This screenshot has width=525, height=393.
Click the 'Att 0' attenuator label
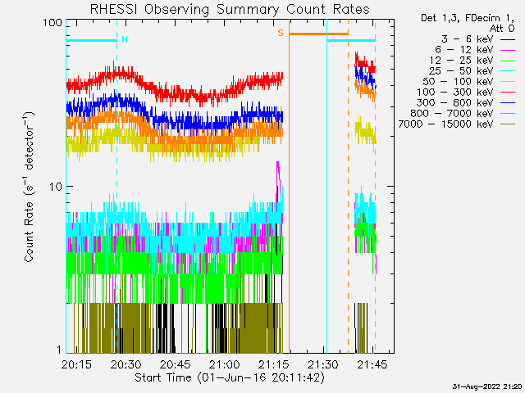point(502,29)
